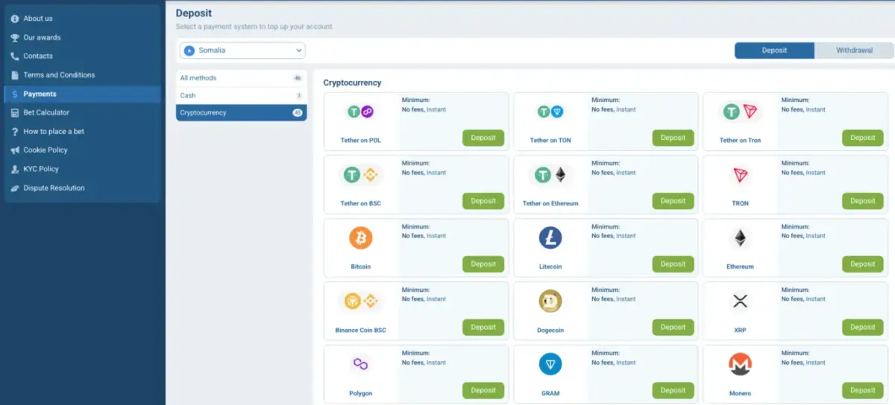This screenshot has width=895, height=405.
Task: Switch to the Deposit tab
Action: coord(774,51)
